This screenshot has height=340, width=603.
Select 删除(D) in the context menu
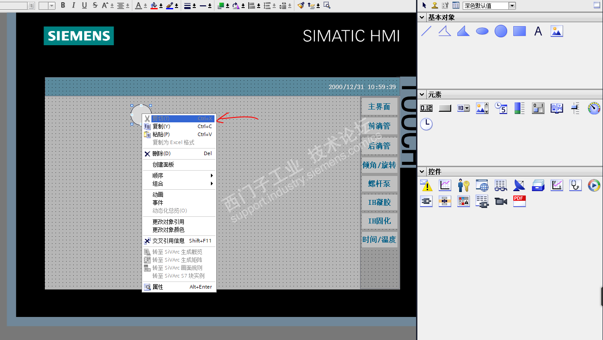[179, 153]
